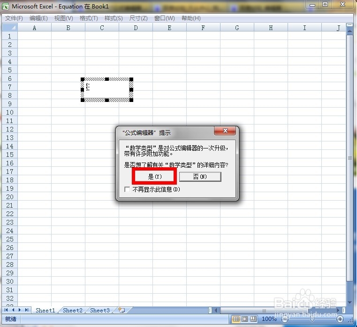The width and height of the screenshot is (357, 327).
Task: Click vertical scrollbar up arrow
Action: click(x=349, y=31)
